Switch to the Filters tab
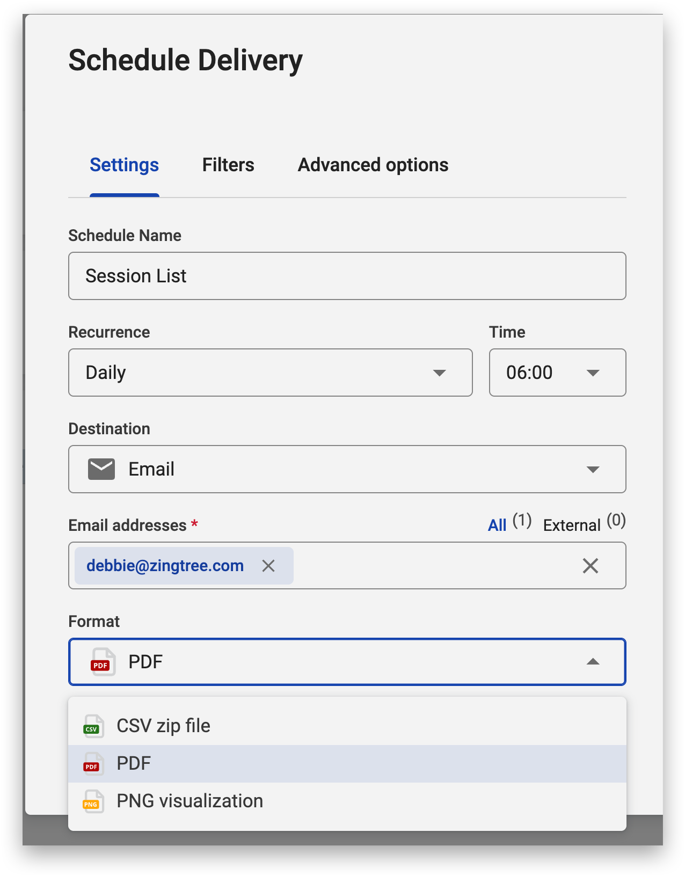 click(228, 165)
